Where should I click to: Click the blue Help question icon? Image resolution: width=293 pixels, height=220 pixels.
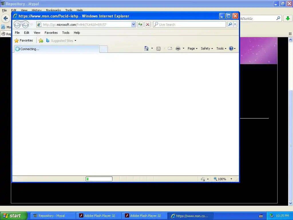(x=231, y=48)
